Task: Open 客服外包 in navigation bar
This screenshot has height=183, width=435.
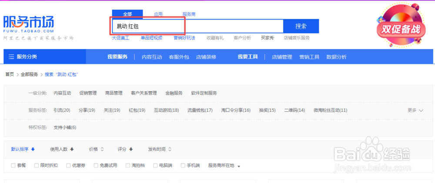Action: (x=179, y=57)
